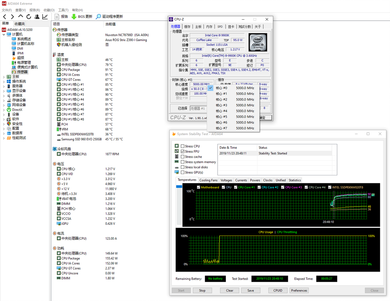390x301 pixels.
Task: Select 核心 #3 in the CPU-Z core list
Action: tap(233, 105)
